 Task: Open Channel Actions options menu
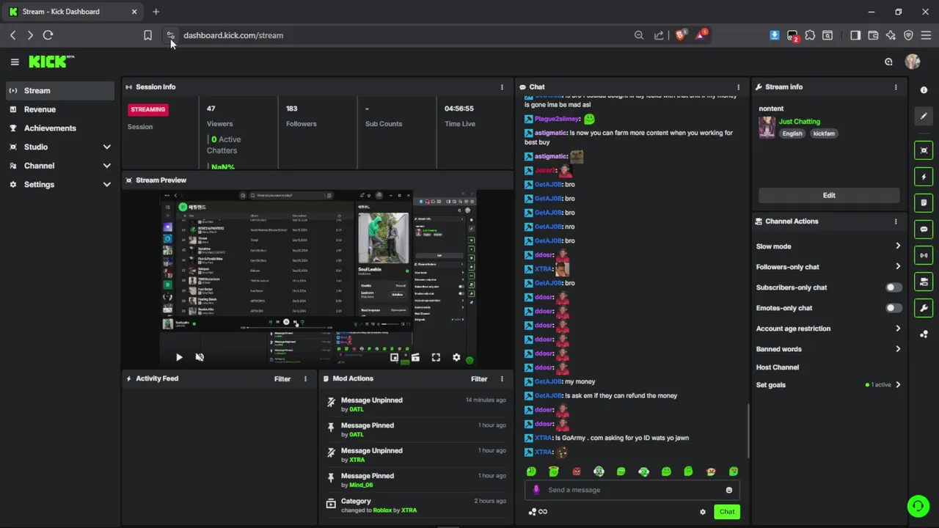895,221
